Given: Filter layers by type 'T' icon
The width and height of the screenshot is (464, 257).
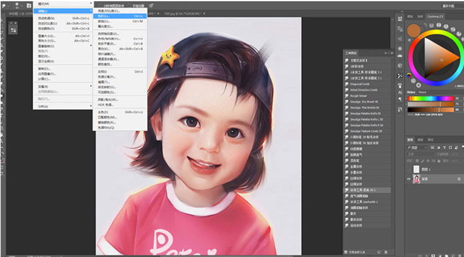Looking at the screenshot, I should pyautogui.click(x=444, y=147).
